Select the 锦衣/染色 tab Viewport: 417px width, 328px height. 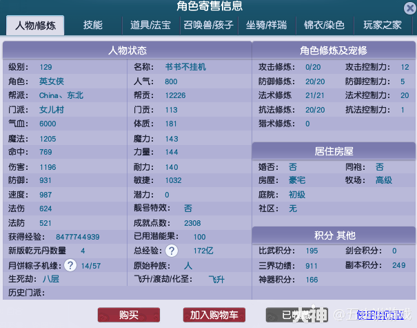point(324,25)
